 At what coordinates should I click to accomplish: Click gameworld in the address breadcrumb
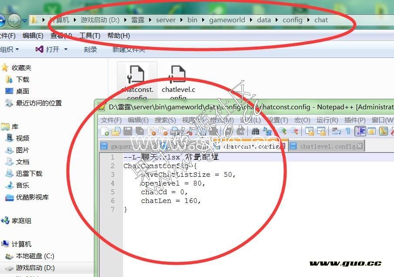(227, 20)
